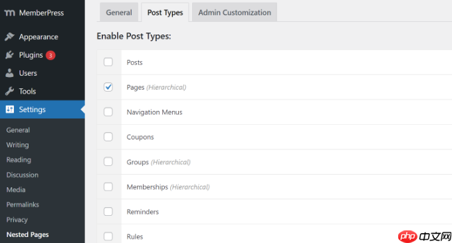Tick the Navigation Menus checkbox
This screenshot has width=452, height=243.
click(x=108, y=112)
